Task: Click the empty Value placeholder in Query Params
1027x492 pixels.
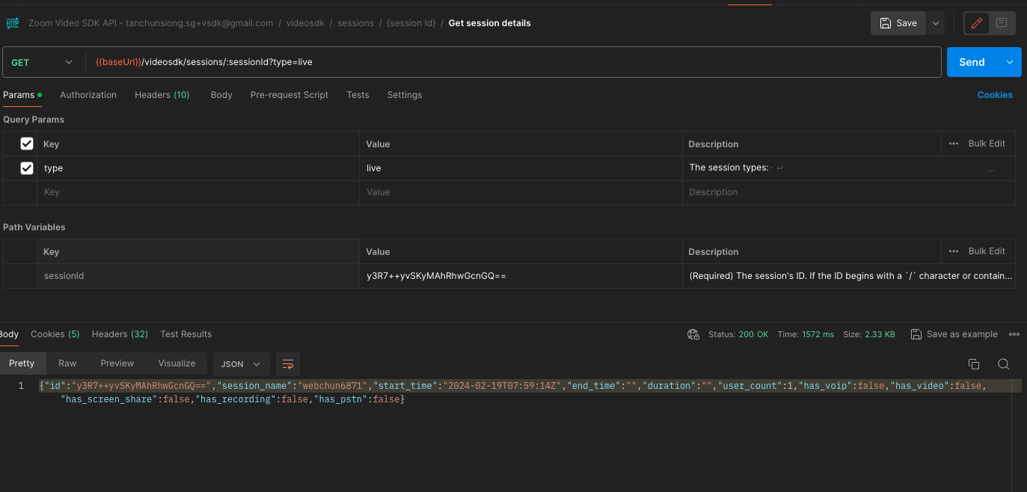Action: point(521,192)
